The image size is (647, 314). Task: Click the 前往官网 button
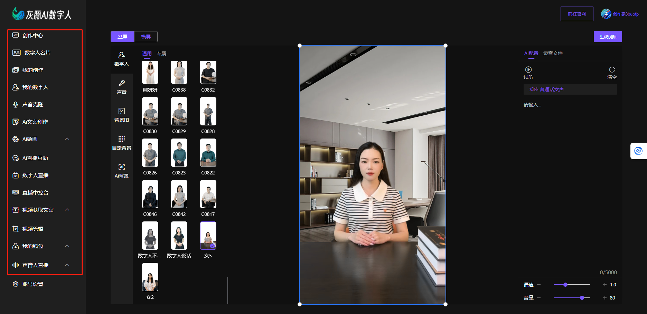point(576,14)
